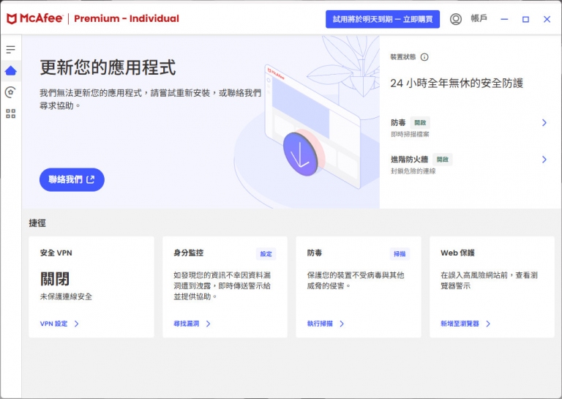Image resolution: width=562 pixels, height=399 pixels.
Task: Click the 開啟 badge next to 防毒
Action: (x=420, y=122)
